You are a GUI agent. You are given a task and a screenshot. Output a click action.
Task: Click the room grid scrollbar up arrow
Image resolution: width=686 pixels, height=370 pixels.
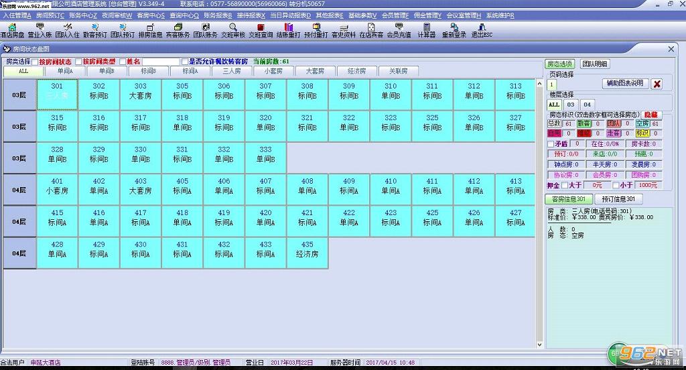[539, 83]
